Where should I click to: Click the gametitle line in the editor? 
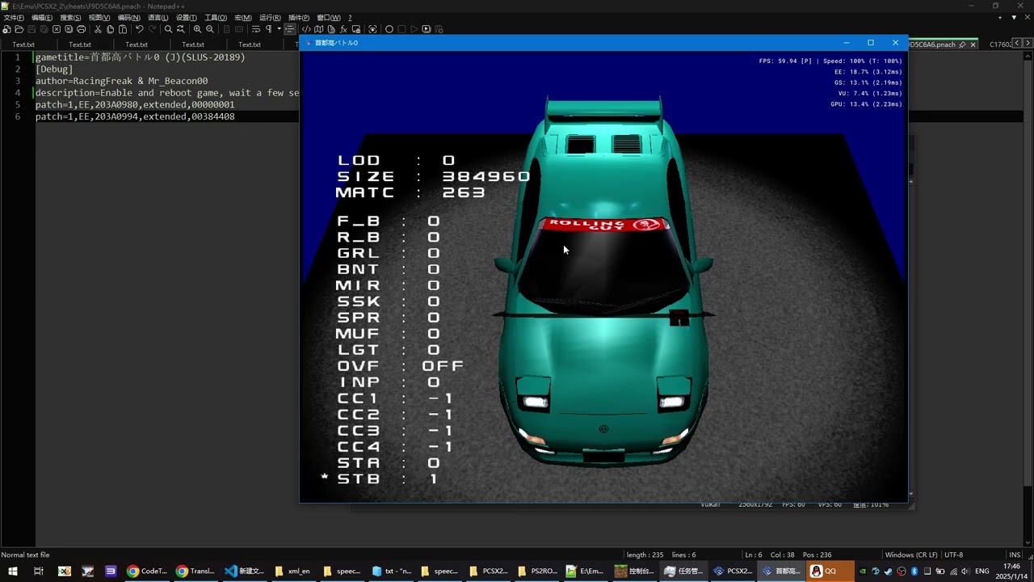[140, 57]
